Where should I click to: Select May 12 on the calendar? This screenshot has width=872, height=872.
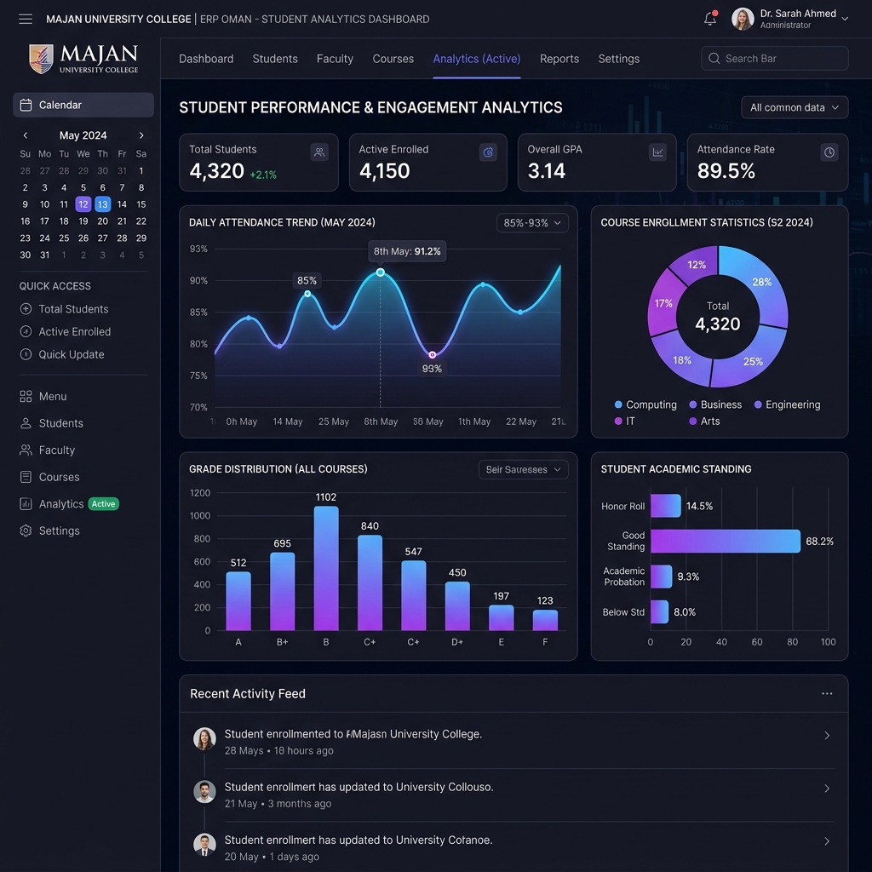point(83,204)
